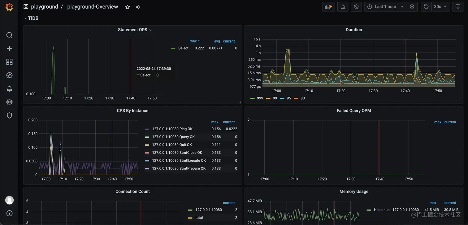Sort Statement OPS legend by max

click(195, 41)
